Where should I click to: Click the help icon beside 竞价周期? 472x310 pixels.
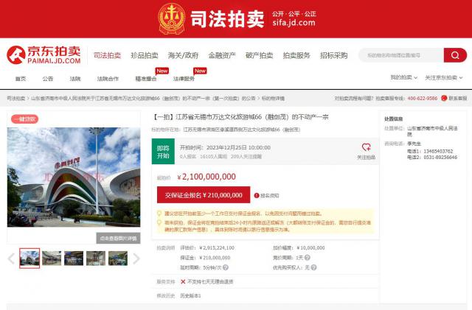coord(307,258)
